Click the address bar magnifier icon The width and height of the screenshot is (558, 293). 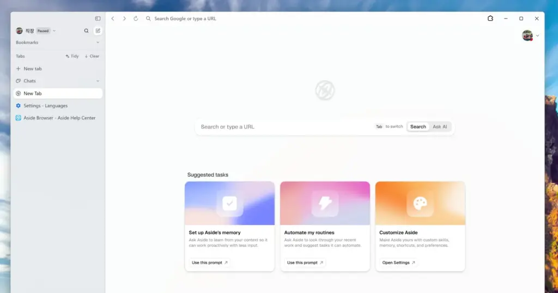pyautogui.click(x=148, y=19)
